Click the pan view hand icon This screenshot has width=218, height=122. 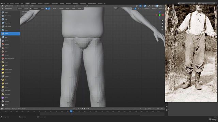coord(162,23)
